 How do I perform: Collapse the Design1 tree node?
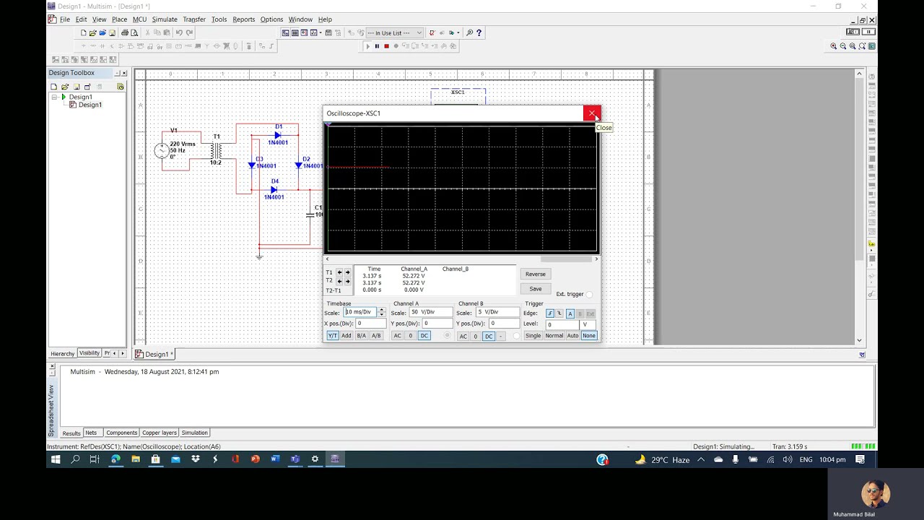tap(53, 97)
